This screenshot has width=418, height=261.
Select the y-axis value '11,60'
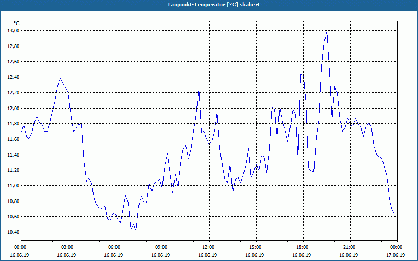[14, 139]
